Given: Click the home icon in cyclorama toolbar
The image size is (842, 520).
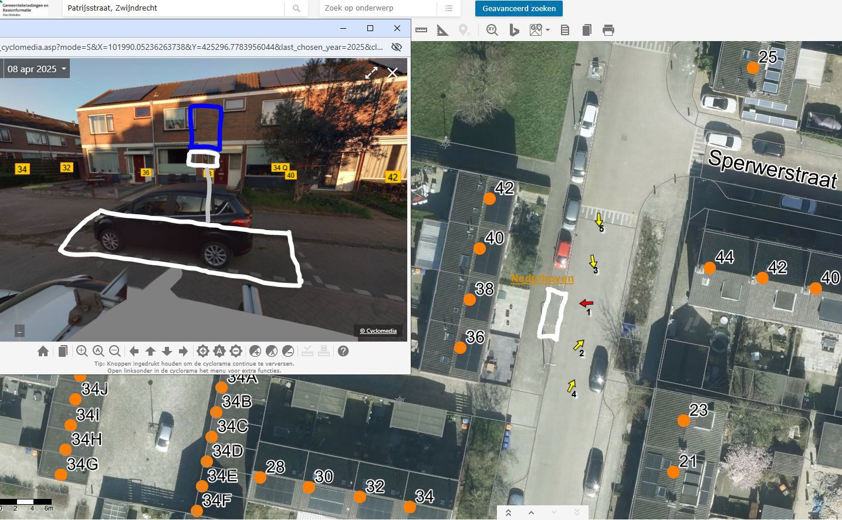Looking at the screenshot, I should (43, 351).
